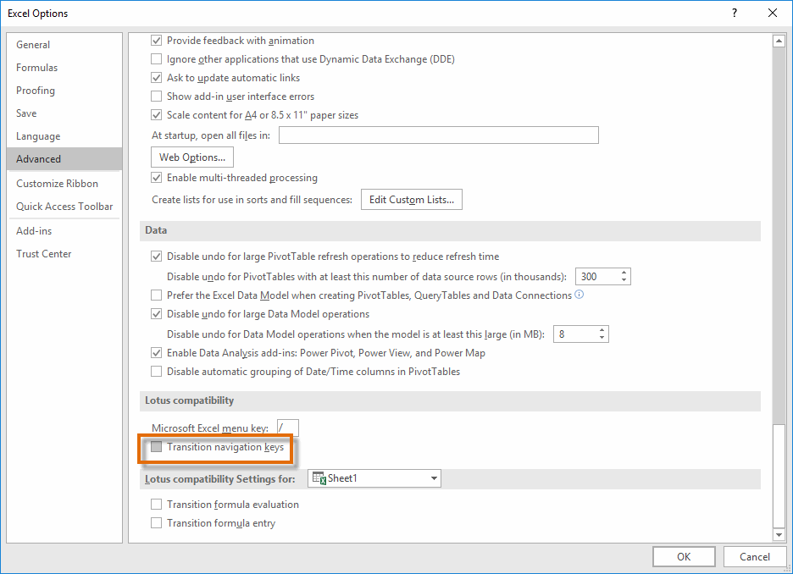Toggle Ask to update automatic links
Screen dimensions: 793x574
click(x=156, y=78)
